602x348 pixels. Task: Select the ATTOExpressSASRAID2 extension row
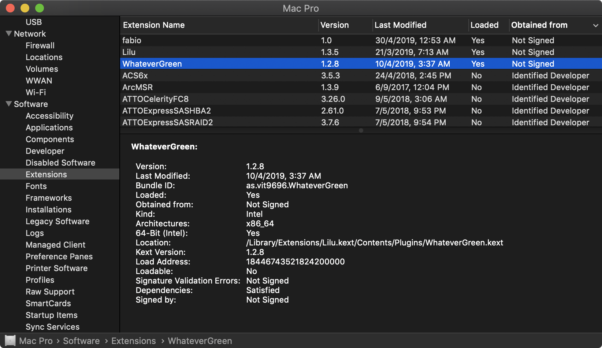pos(361,122)
